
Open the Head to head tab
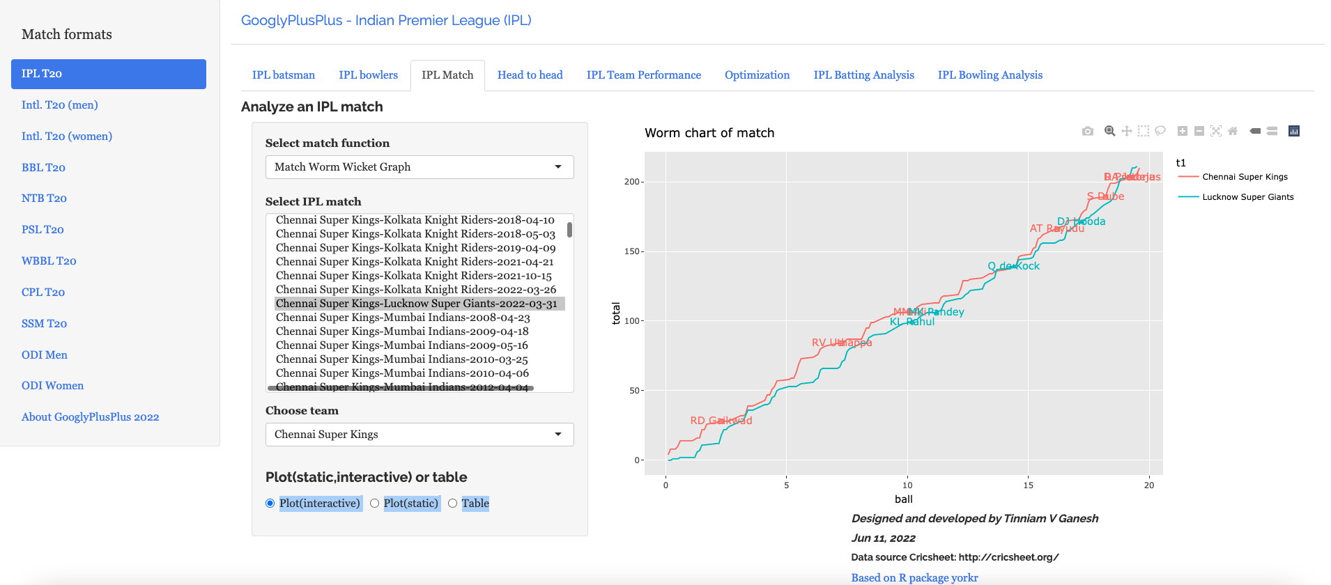(x=530, y=75)
